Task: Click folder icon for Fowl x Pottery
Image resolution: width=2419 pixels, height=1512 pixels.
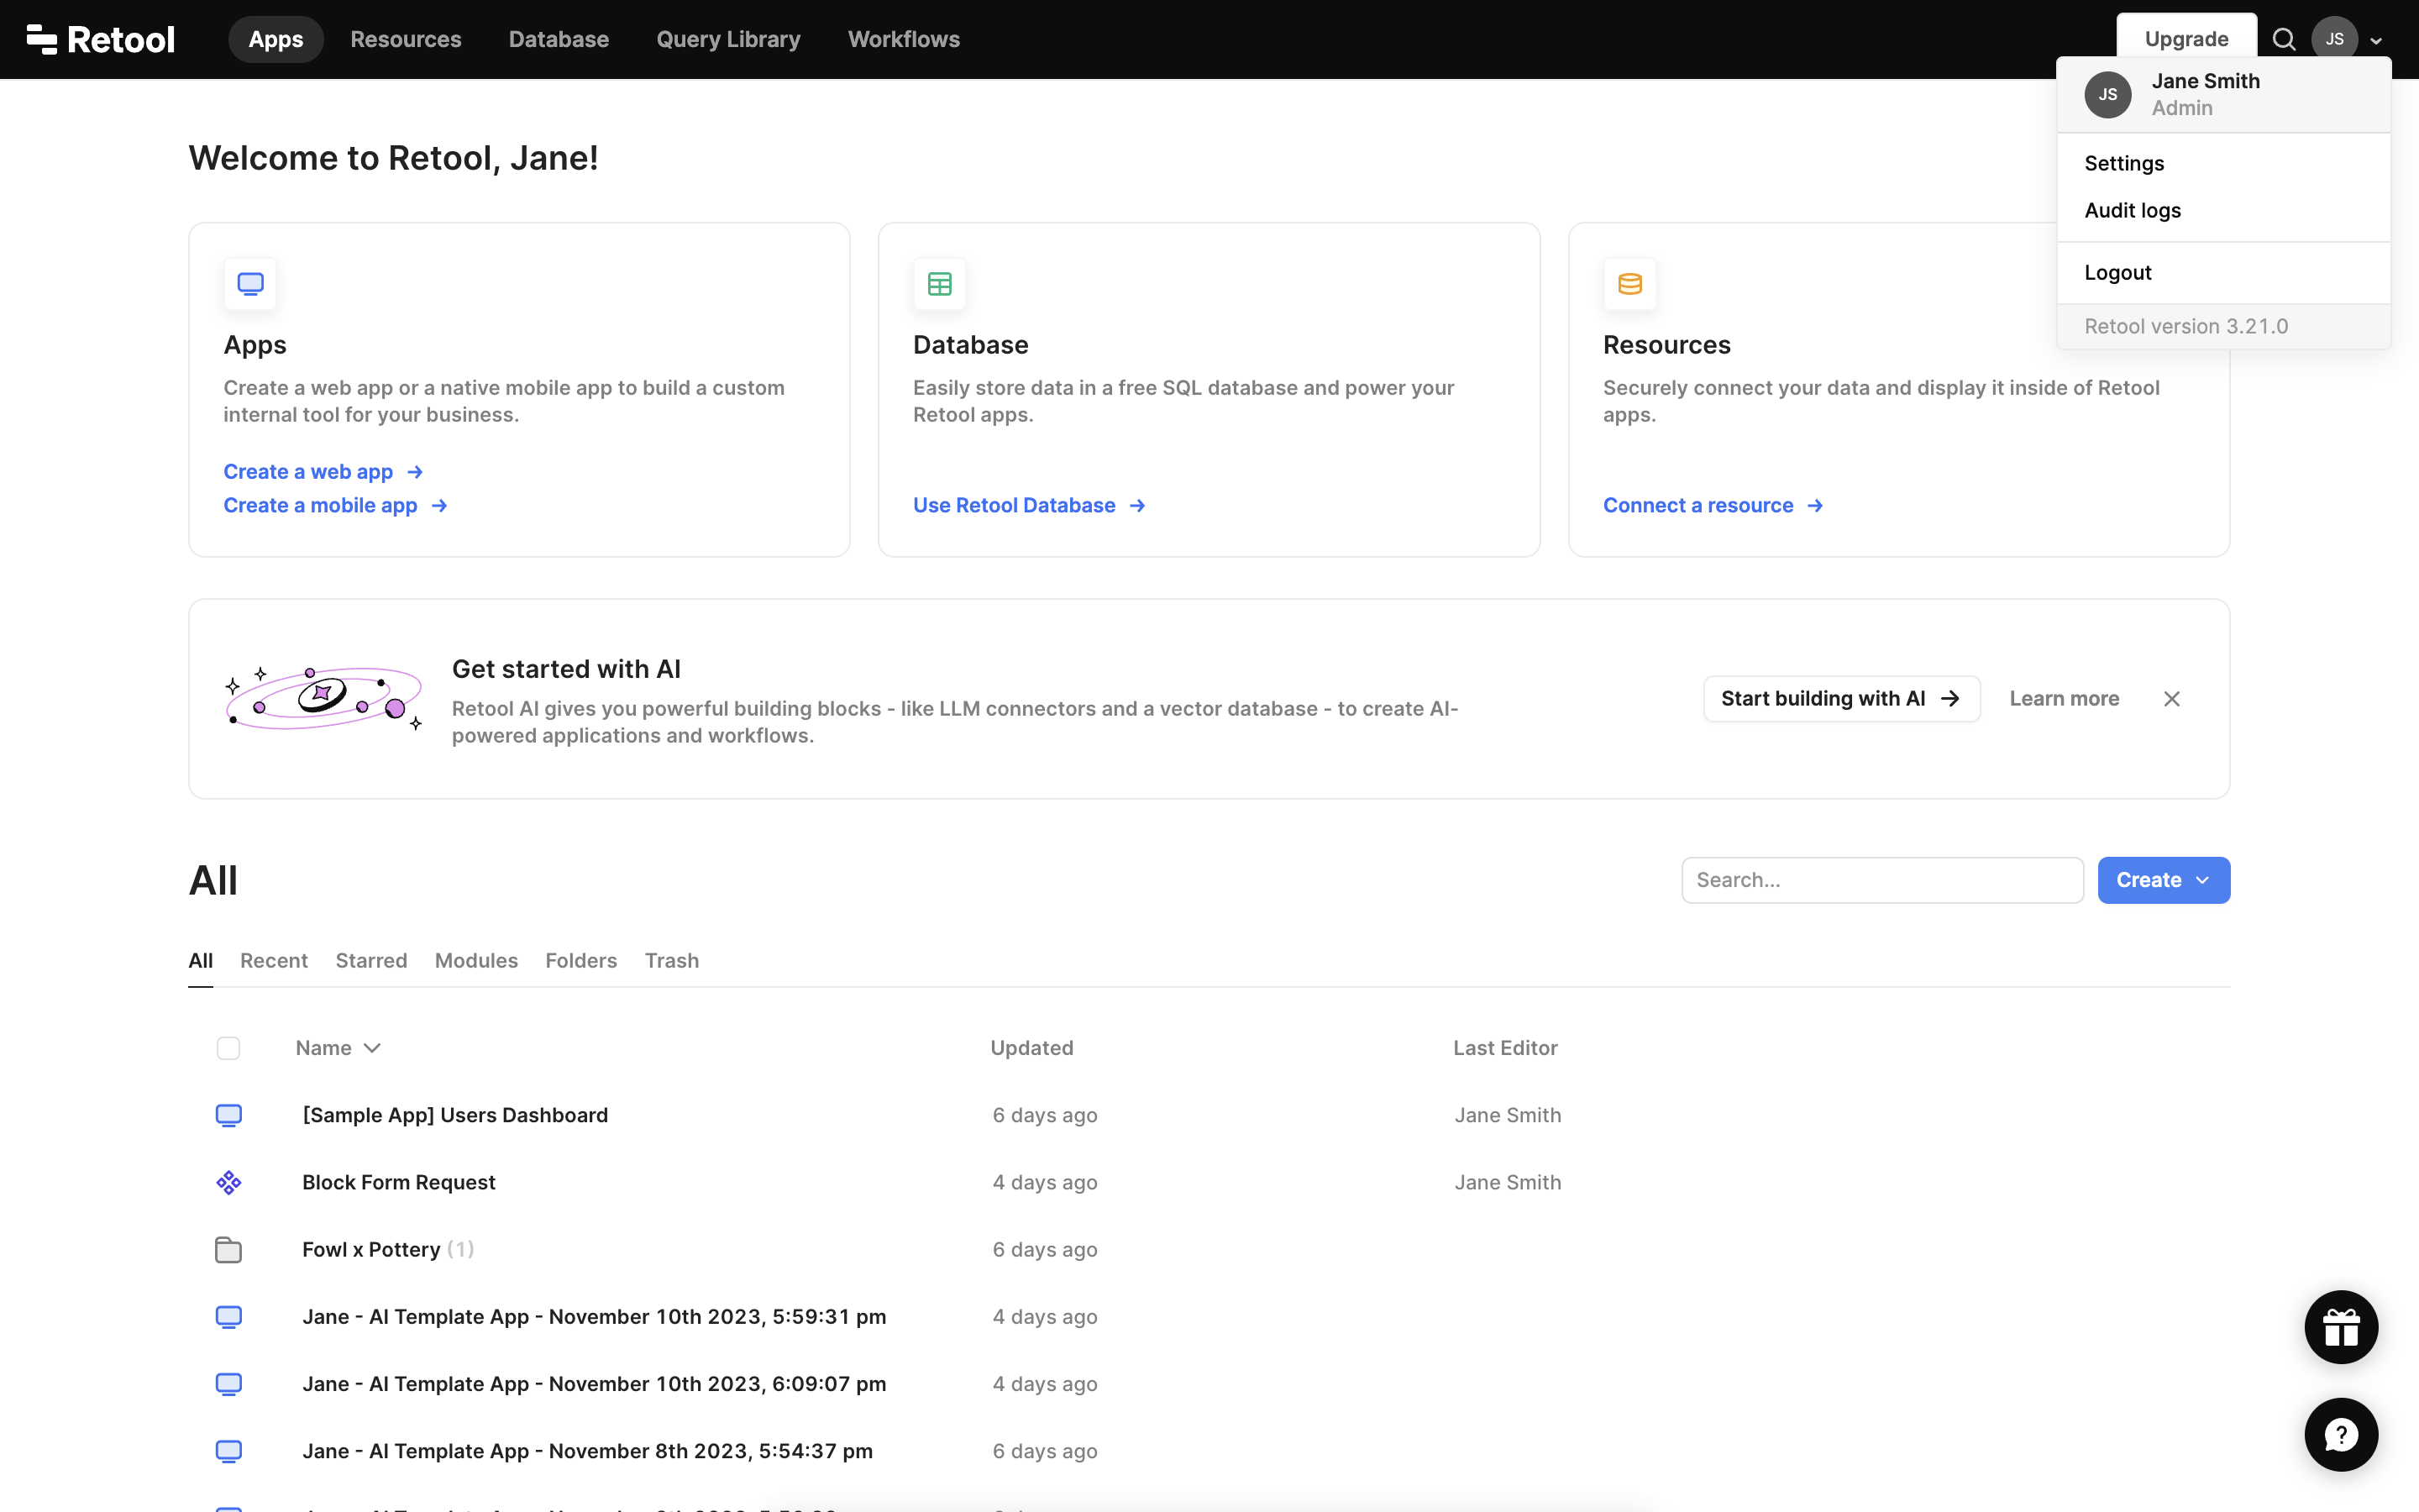Action: [x=229, y=1249]
